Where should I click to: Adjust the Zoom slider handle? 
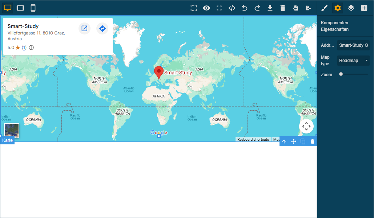point(341,74)
